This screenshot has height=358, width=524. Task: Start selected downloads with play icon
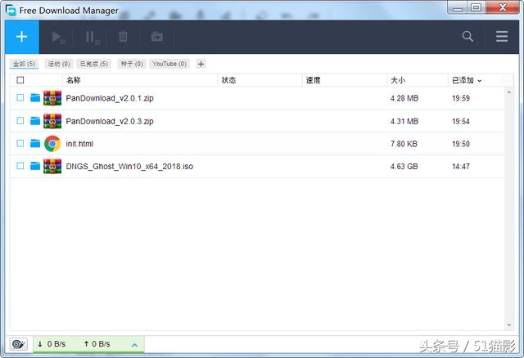coord(58,37)
